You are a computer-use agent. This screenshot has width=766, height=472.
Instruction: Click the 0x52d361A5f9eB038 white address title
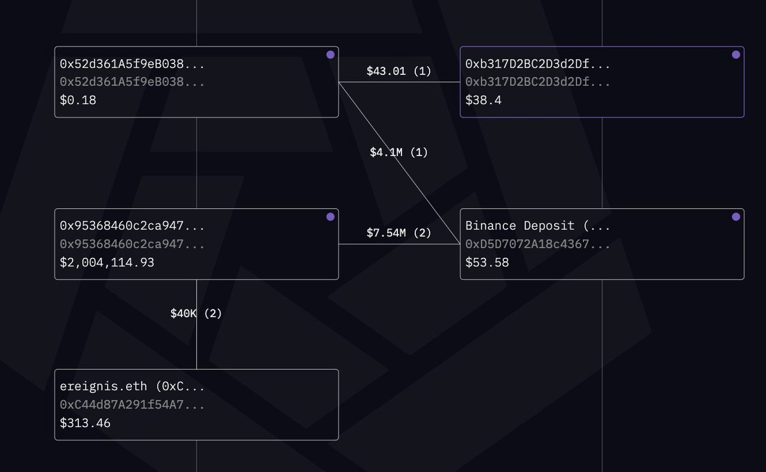132,63
